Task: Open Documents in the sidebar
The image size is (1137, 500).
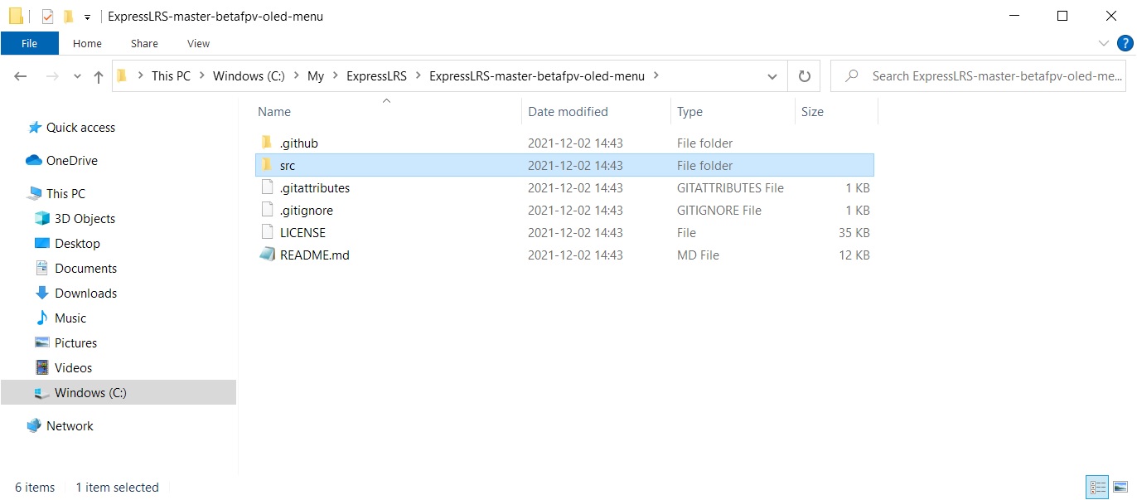Action: pos(85,268)
